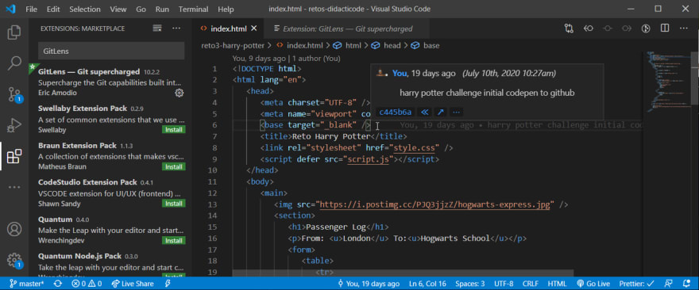The width and height of the screenshot is (699, 290).
Task: Expand reto3-harry-potter breadcrumb
Action: (234, 45)
